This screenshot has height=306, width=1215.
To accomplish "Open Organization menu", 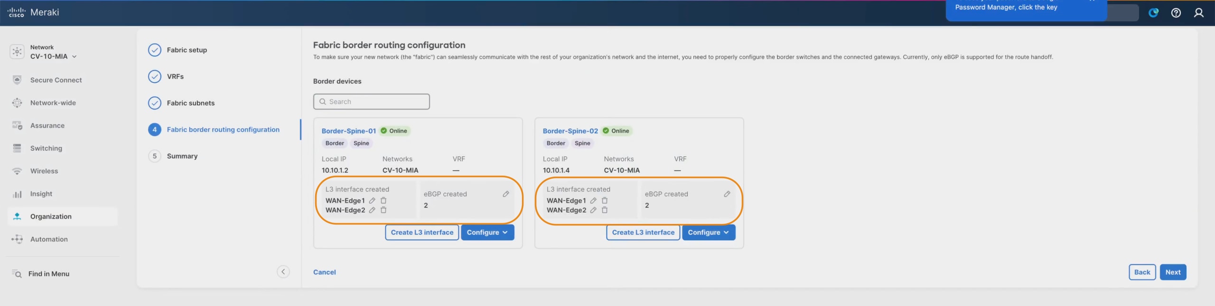I will tap(63, 216).
